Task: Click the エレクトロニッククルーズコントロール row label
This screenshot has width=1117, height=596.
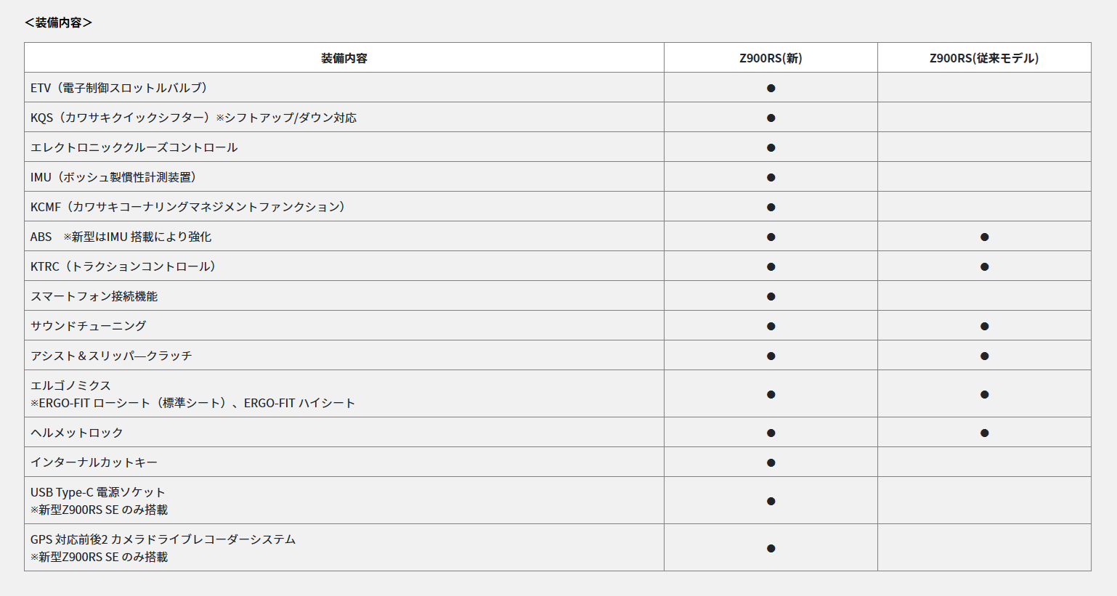Action: coord(134,147)
